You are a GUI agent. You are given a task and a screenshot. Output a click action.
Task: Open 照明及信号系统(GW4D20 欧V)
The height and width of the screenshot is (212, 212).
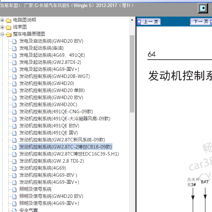coord(51,196)
